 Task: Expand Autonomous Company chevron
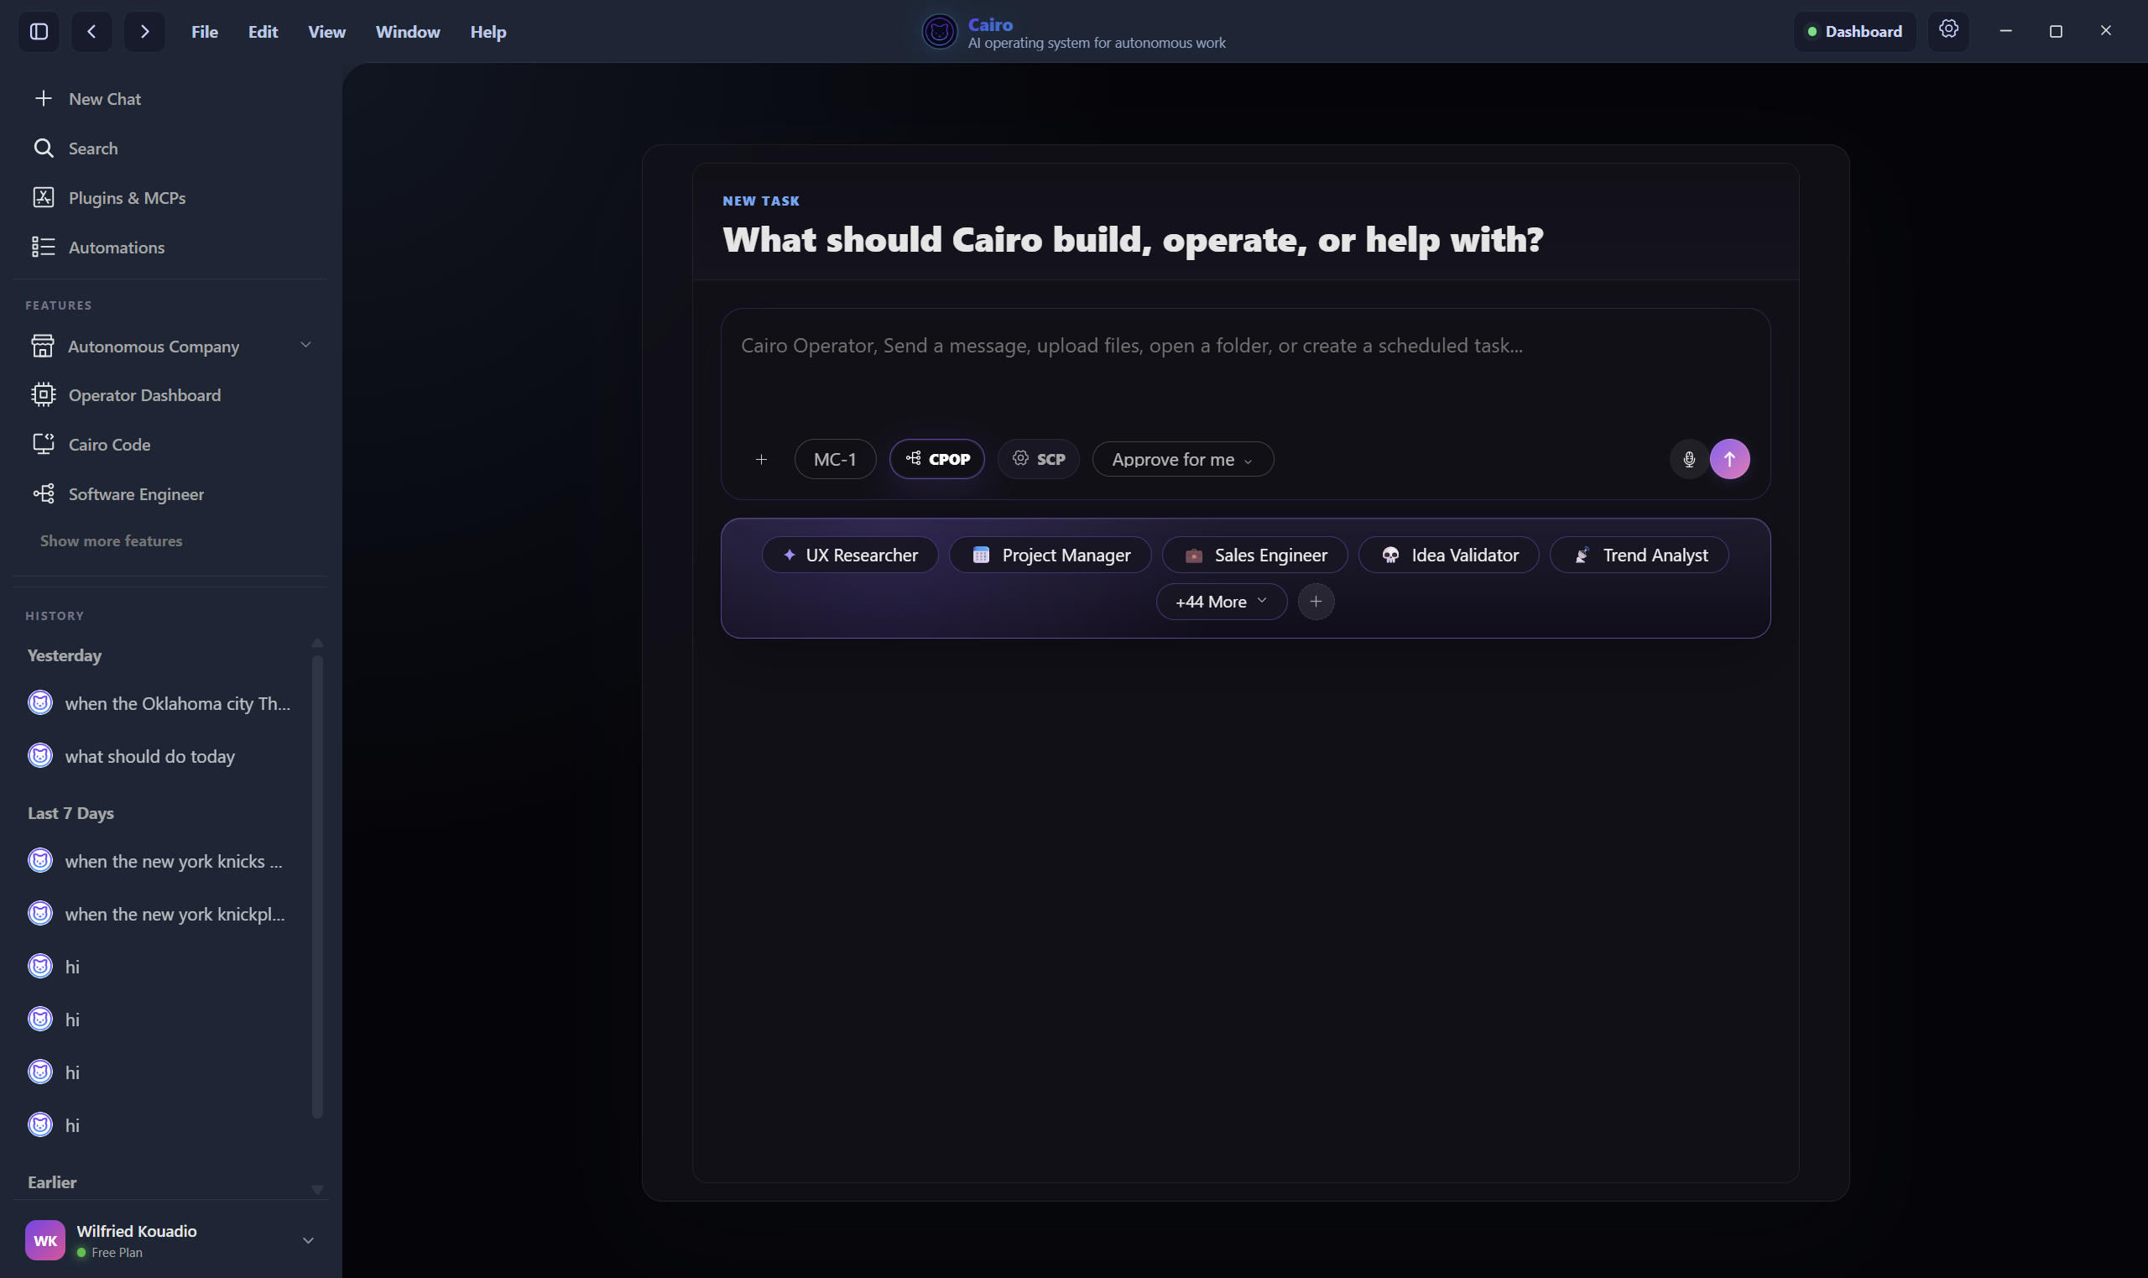click(x=305, y=345)
